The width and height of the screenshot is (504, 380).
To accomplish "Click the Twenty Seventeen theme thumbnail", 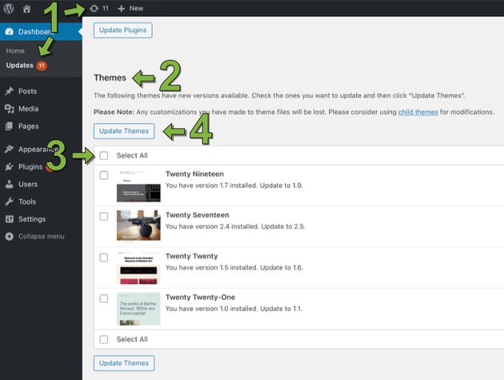I will pyautogui.click(x=138, y=226).
